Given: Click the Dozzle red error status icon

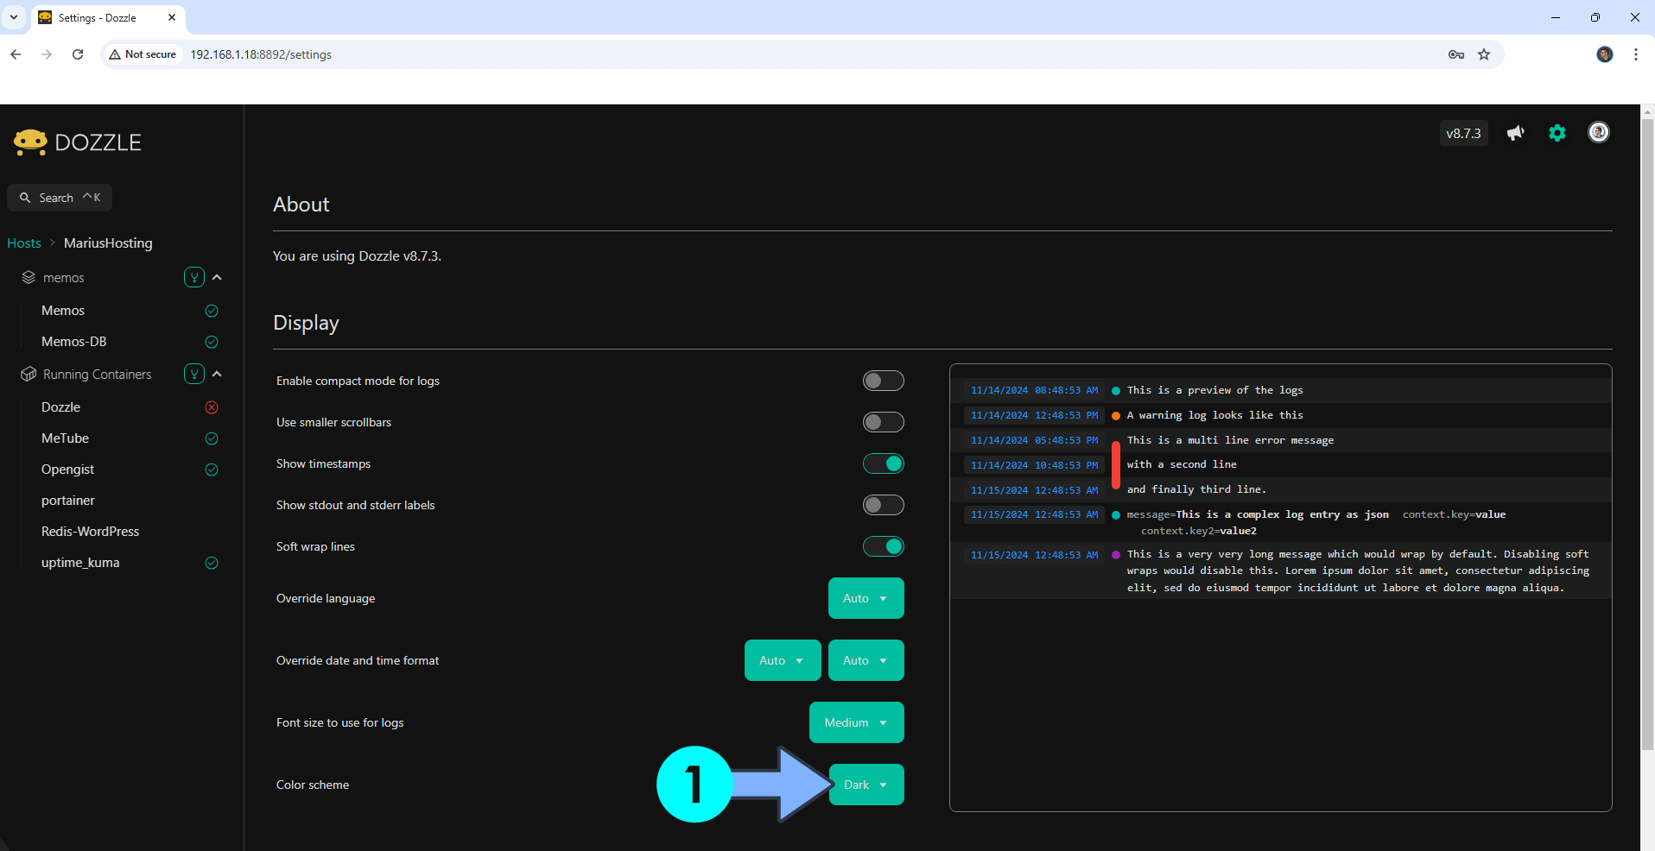Looking at the screenshot, I should click(x=212, y=407).
